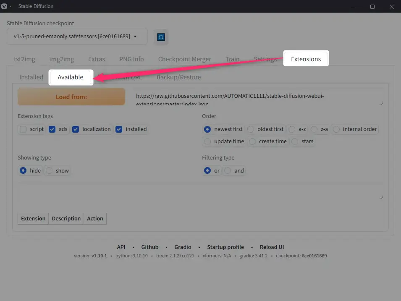Select a-z order option
The width and height of the screenshot is (401, 301).
pyautogui.click(x=292, y=129)
